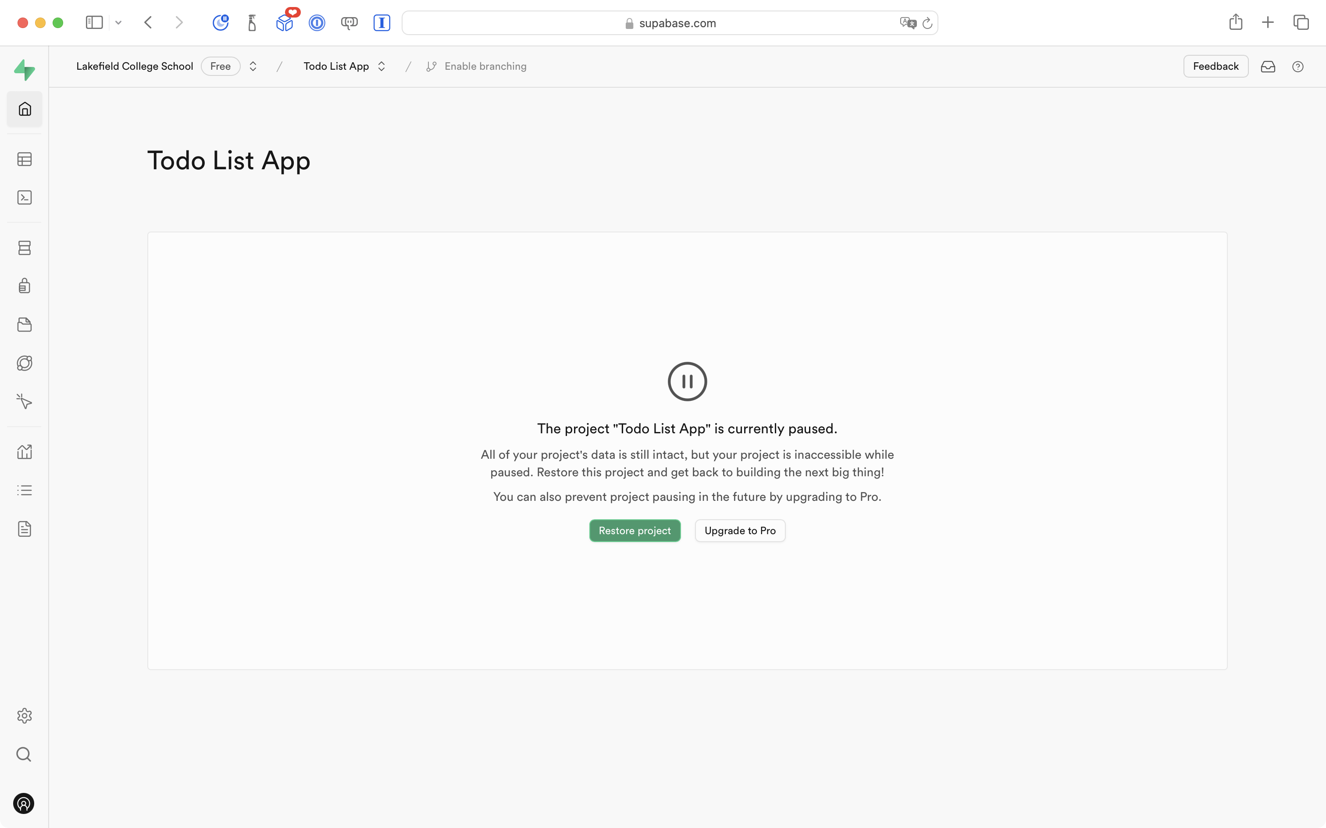Screen dimensions: 1326x828
Task: Restore the paused Todo List App project
Action: coord(634,530)
